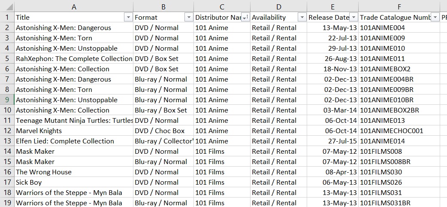Expand the Availability filter dropdown
Image resolution: width=447 pixels, height=207 pixels.
click(x=302, y=17)
